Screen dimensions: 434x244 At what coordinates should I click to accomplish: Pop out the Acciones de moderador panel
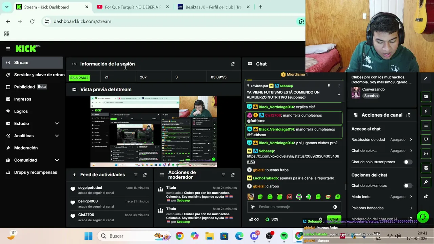[233, 175]
